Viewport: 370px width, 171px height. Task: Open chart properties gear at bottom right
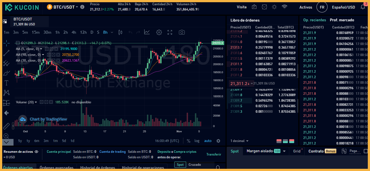(218, 141)
